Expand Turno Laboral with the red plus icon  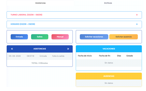click(x=137, y=15)
